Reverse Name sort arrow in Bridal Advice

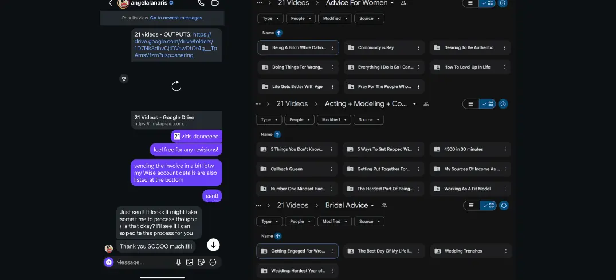[x=278, y=236]
